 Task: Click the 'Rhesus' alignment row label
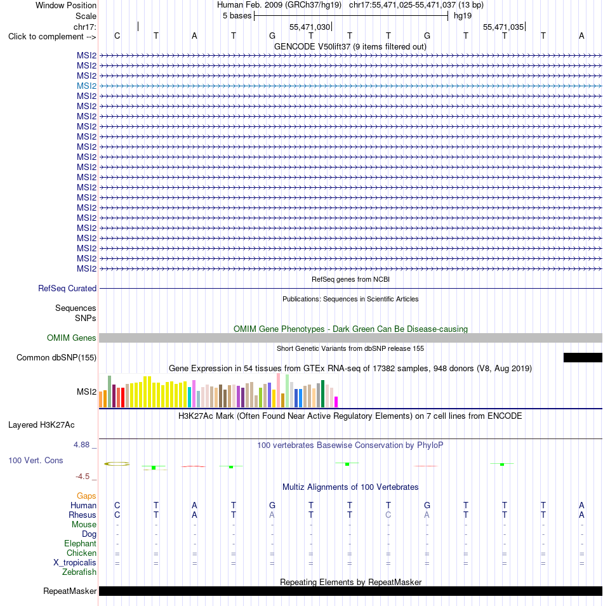[83, 515]
